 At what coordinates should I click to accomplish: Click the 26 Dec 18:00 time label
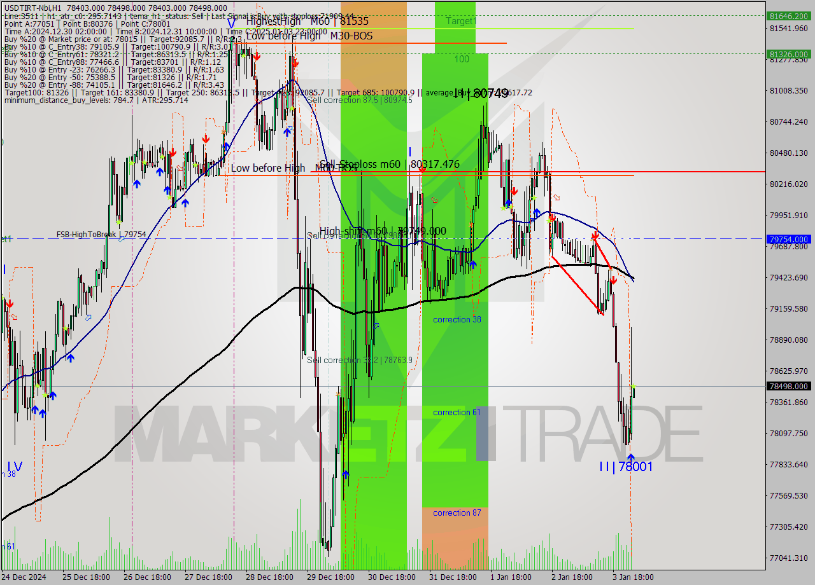pos(147,577)
